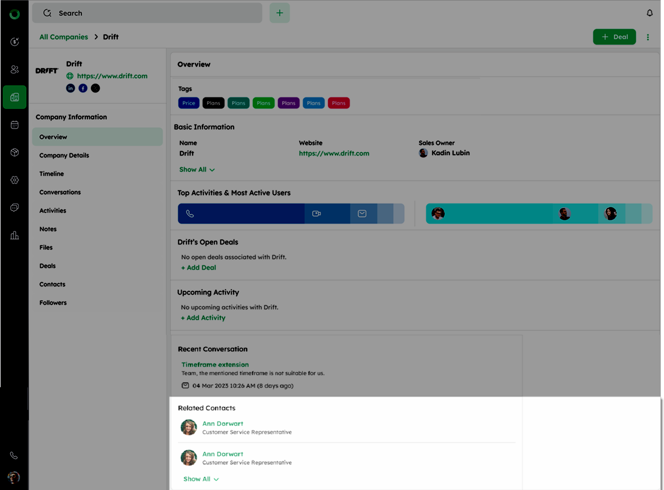Image resolution: width=664 pixels, height=490 pixels.
Task: Open the contacts people icon in sidebar
Action: tap(14, 69)
